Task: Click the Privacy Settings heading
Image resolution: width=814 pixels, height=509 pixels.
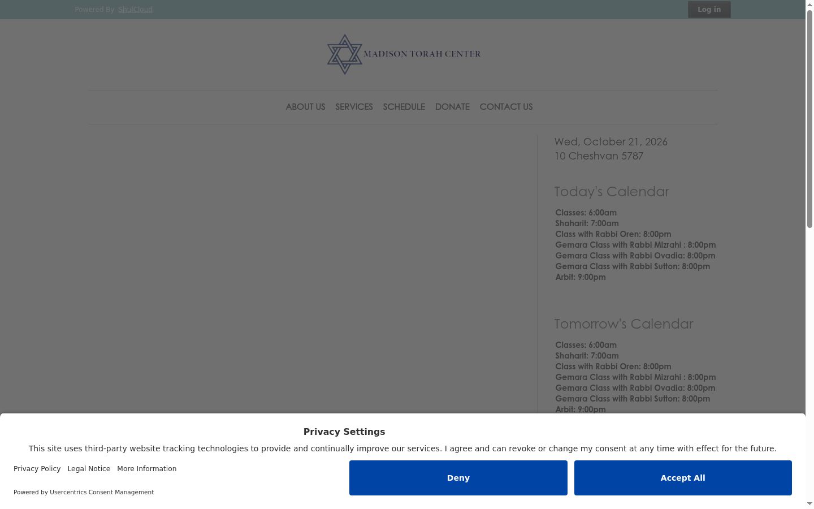Action: coord(344,432)
